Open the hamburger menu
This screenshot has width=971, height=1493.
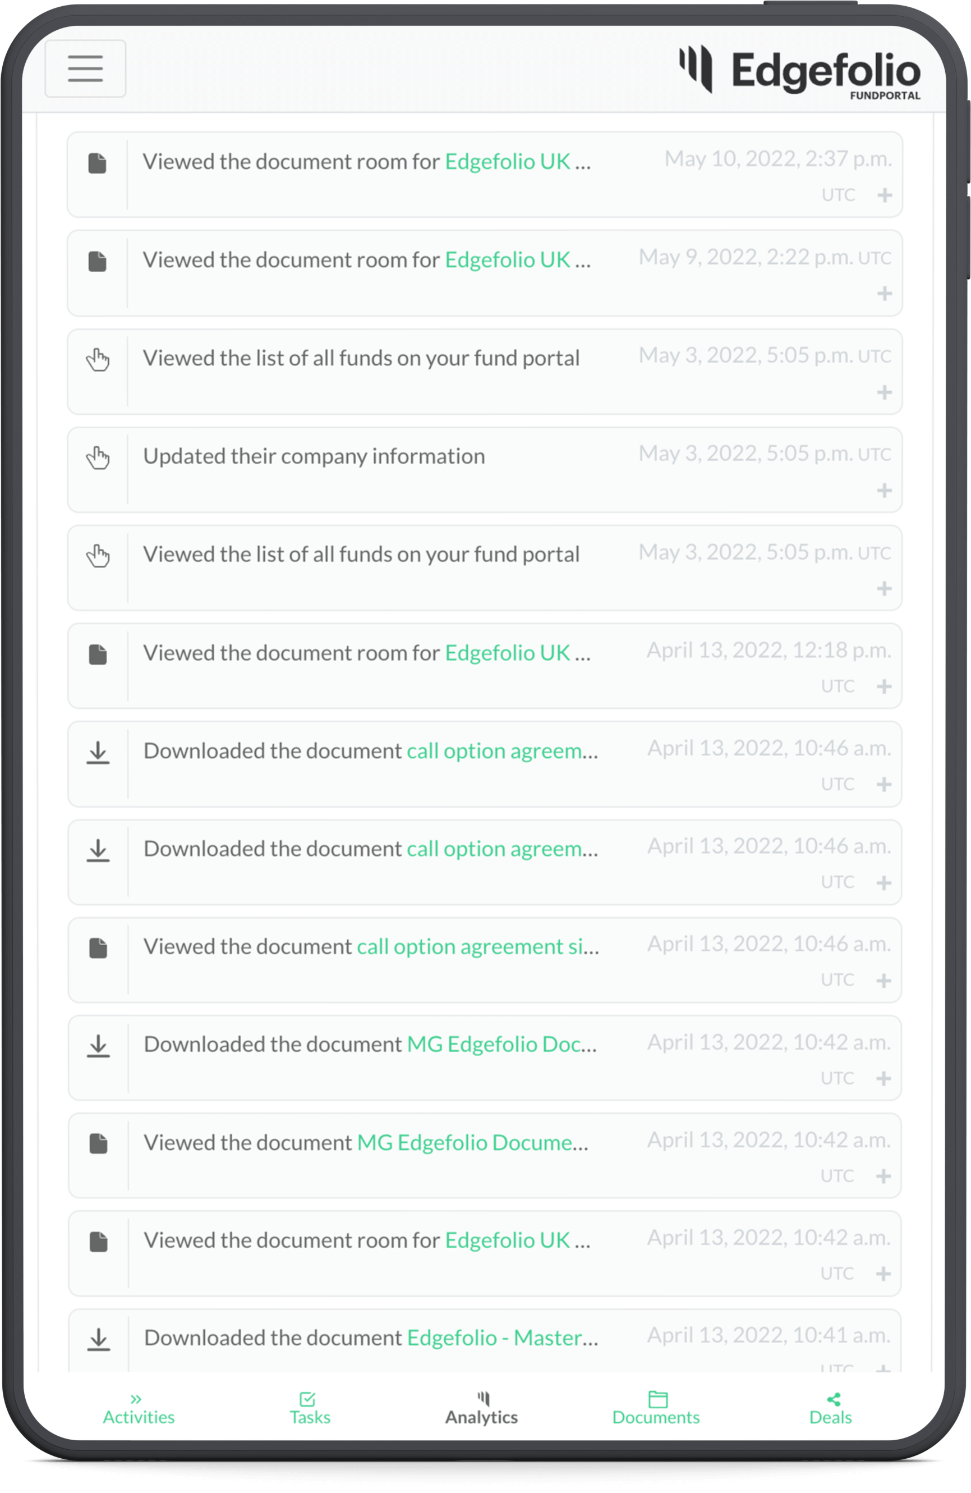(x=85, y=68)
